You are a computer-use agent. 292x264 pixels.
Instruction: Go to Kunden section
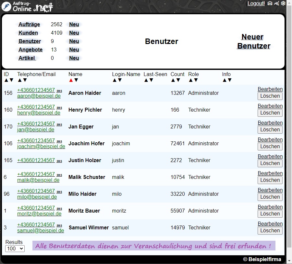click(x=28, y=33)
